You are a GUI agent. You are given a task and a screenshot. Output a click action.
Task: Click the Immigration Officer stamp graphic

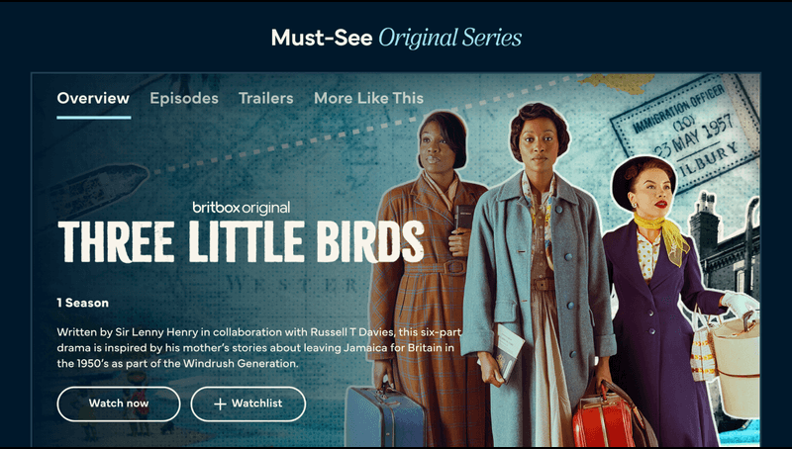[685, 132]
